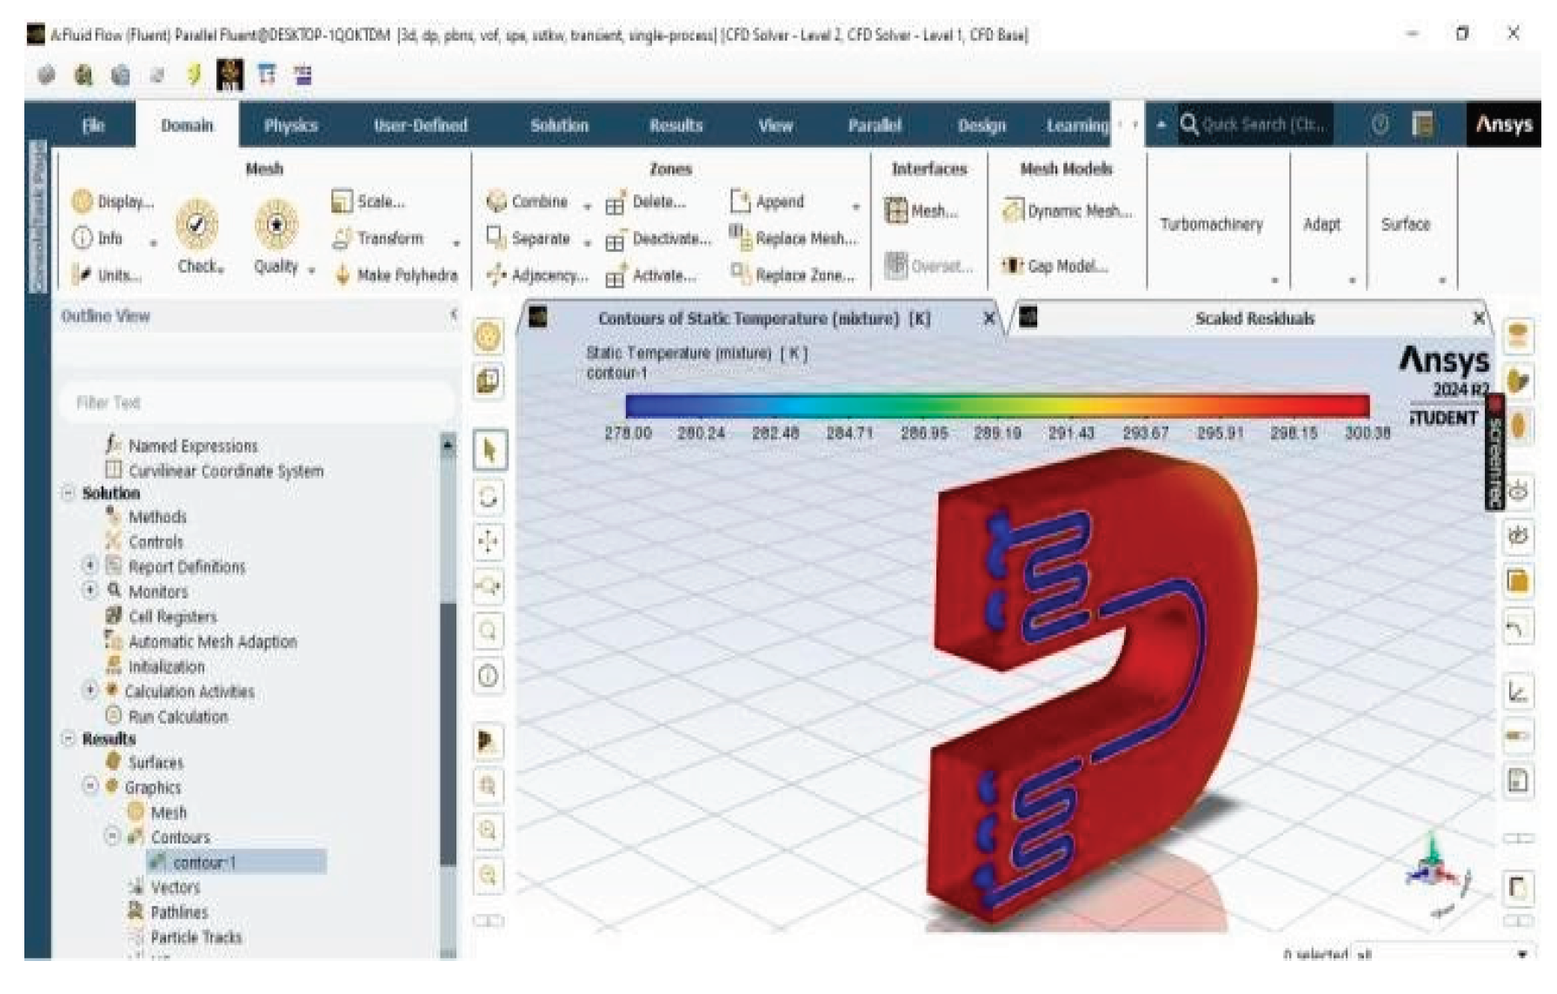Open the Turbomachinery dropdown
Screen dimensions: 1557x994
tap(1274, 281)
